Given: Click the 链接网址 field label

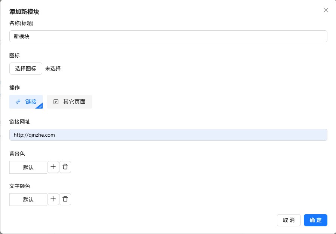Looking at the screenshot, I should pos(22,122).
